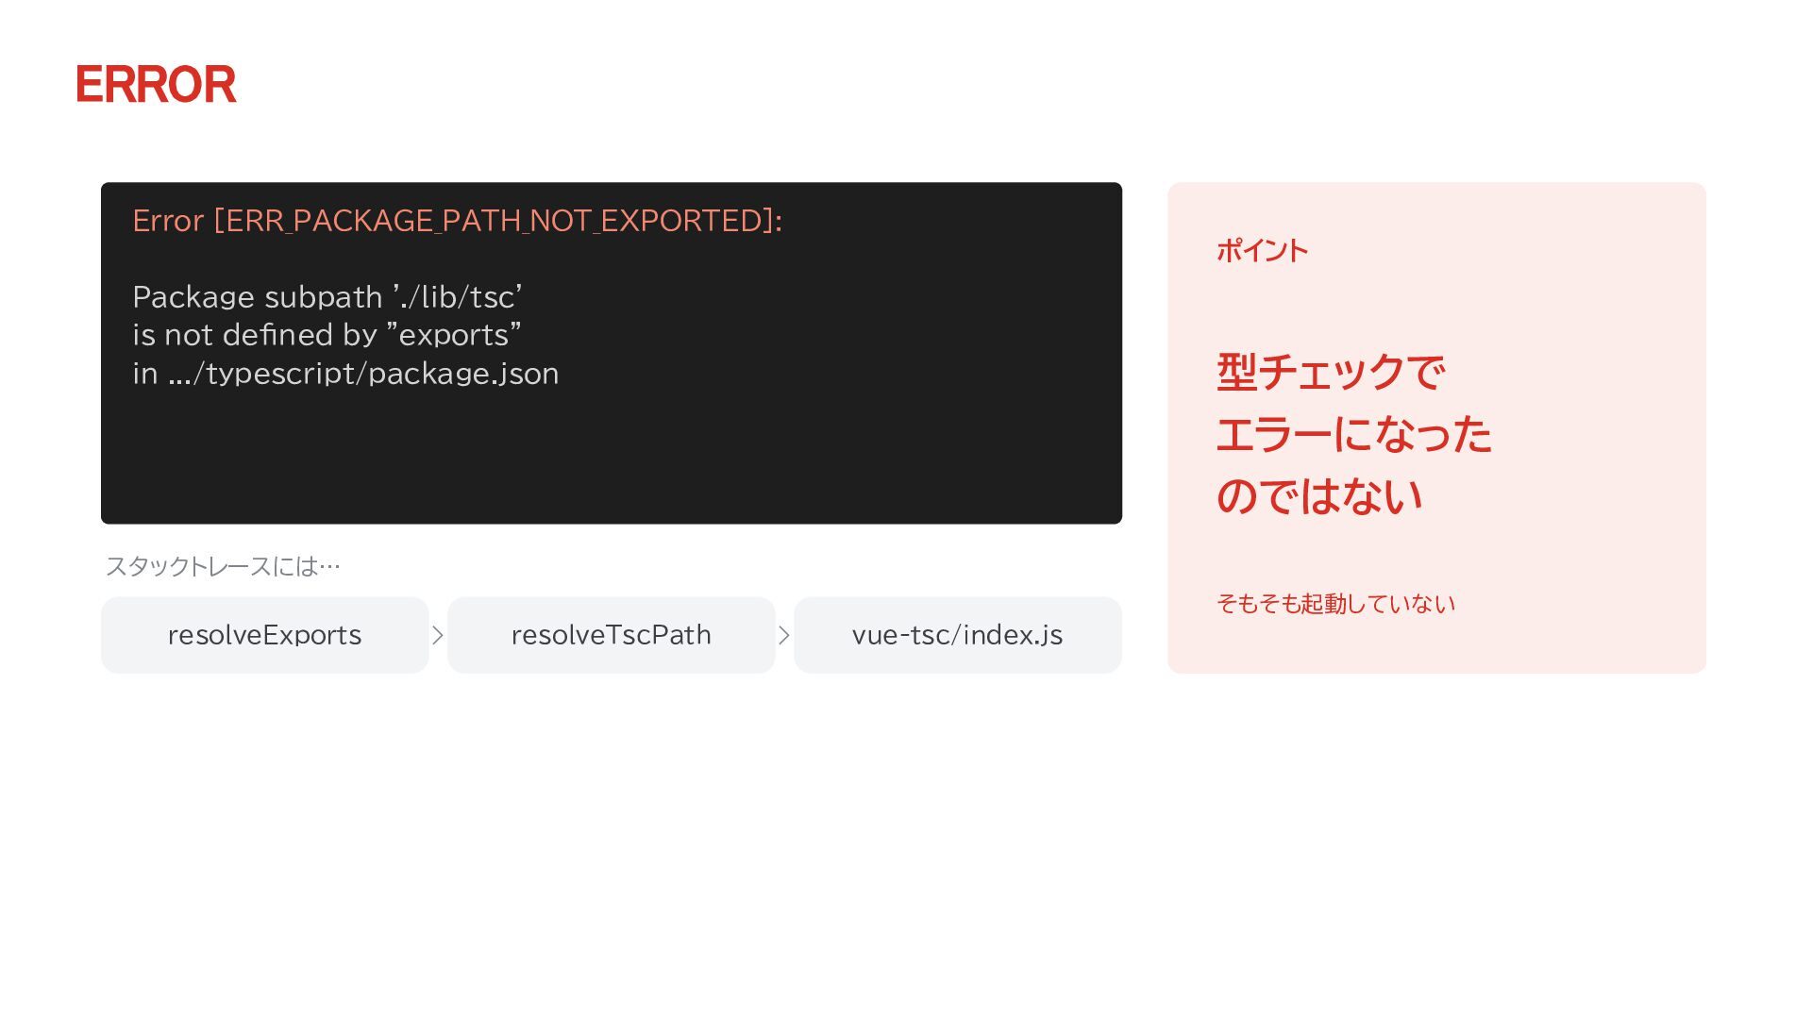The width and height of the screenshot is (1812, 1019).
Task: Click the ポイント label
Action: pos(1262,250)
